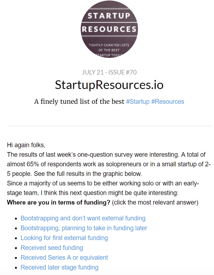Click the '(click the most relevant answer)' note
The width and height of the screenshot is (214, 275).
pos(155,202)
